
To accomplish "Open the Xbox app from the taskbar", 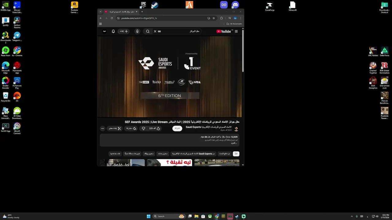I will click(210, 216).
